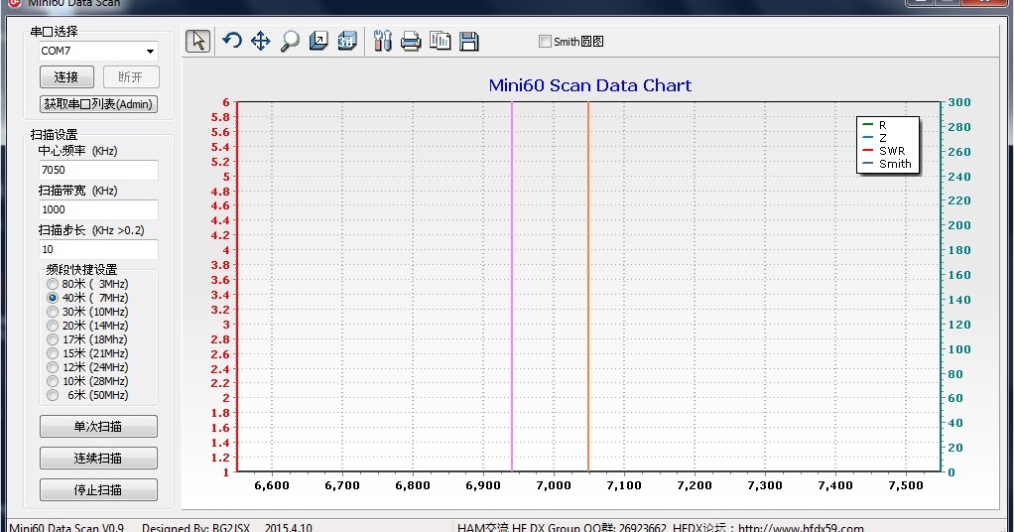Click the scan step field showing 10

tap(98, 249)
